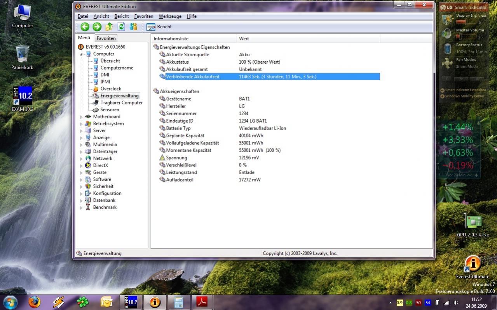Viewport: 497px width, 310px height.
Task: Select the Geplante Kapazität row
Action: click(x=269, y=135)
